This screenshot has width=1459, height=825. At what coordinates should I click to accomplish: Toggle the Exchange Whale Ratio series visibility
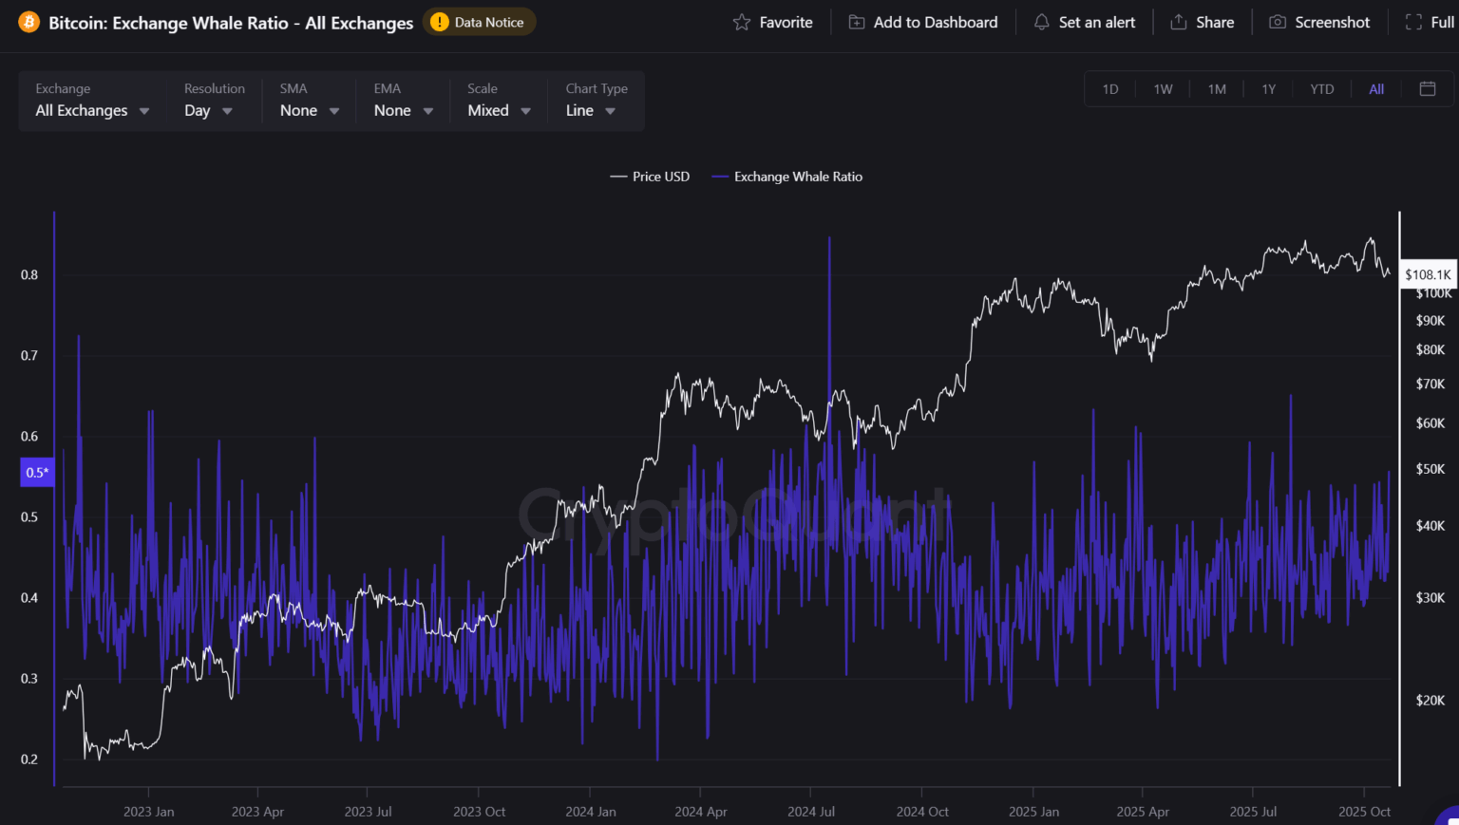coord(786,177)
